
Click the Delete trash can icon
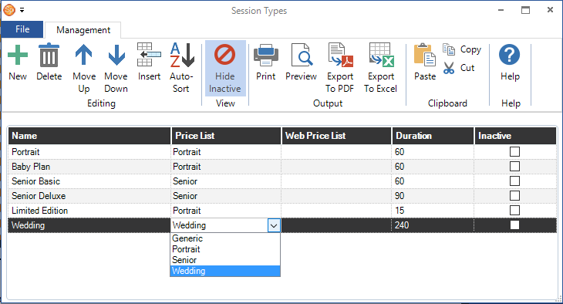click(49, 55)
